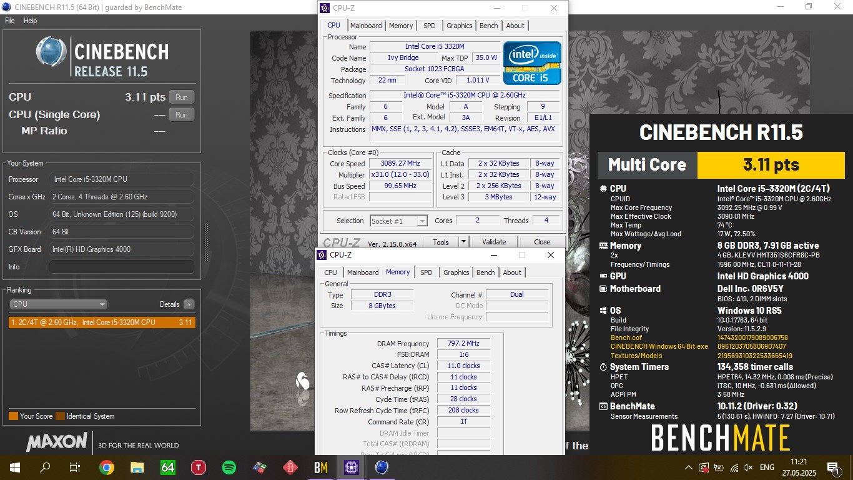Open the red T octagon app from taskbar
This screenshot has height=480, width=853.
pos(199,467)
